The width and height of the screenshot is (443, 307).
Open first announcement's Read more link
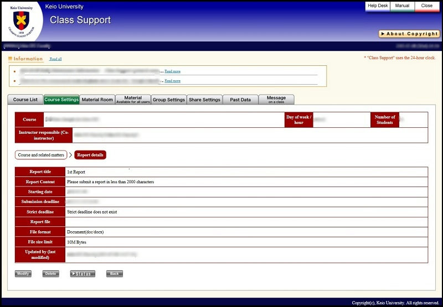click(172, 71)
